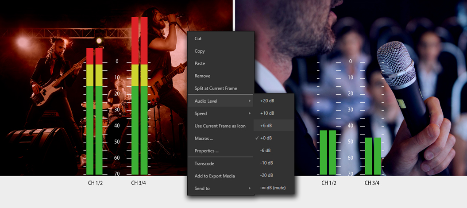Choose the Transcode option
The height and width of the screenshot is (208, 467).
(205, 163)
